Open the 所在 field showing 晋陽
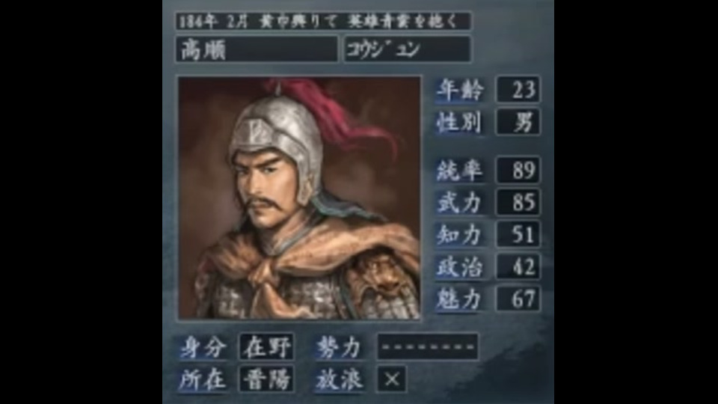718x404 pixels. point(266,379)
